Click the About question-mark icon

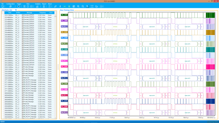point(49,7)
